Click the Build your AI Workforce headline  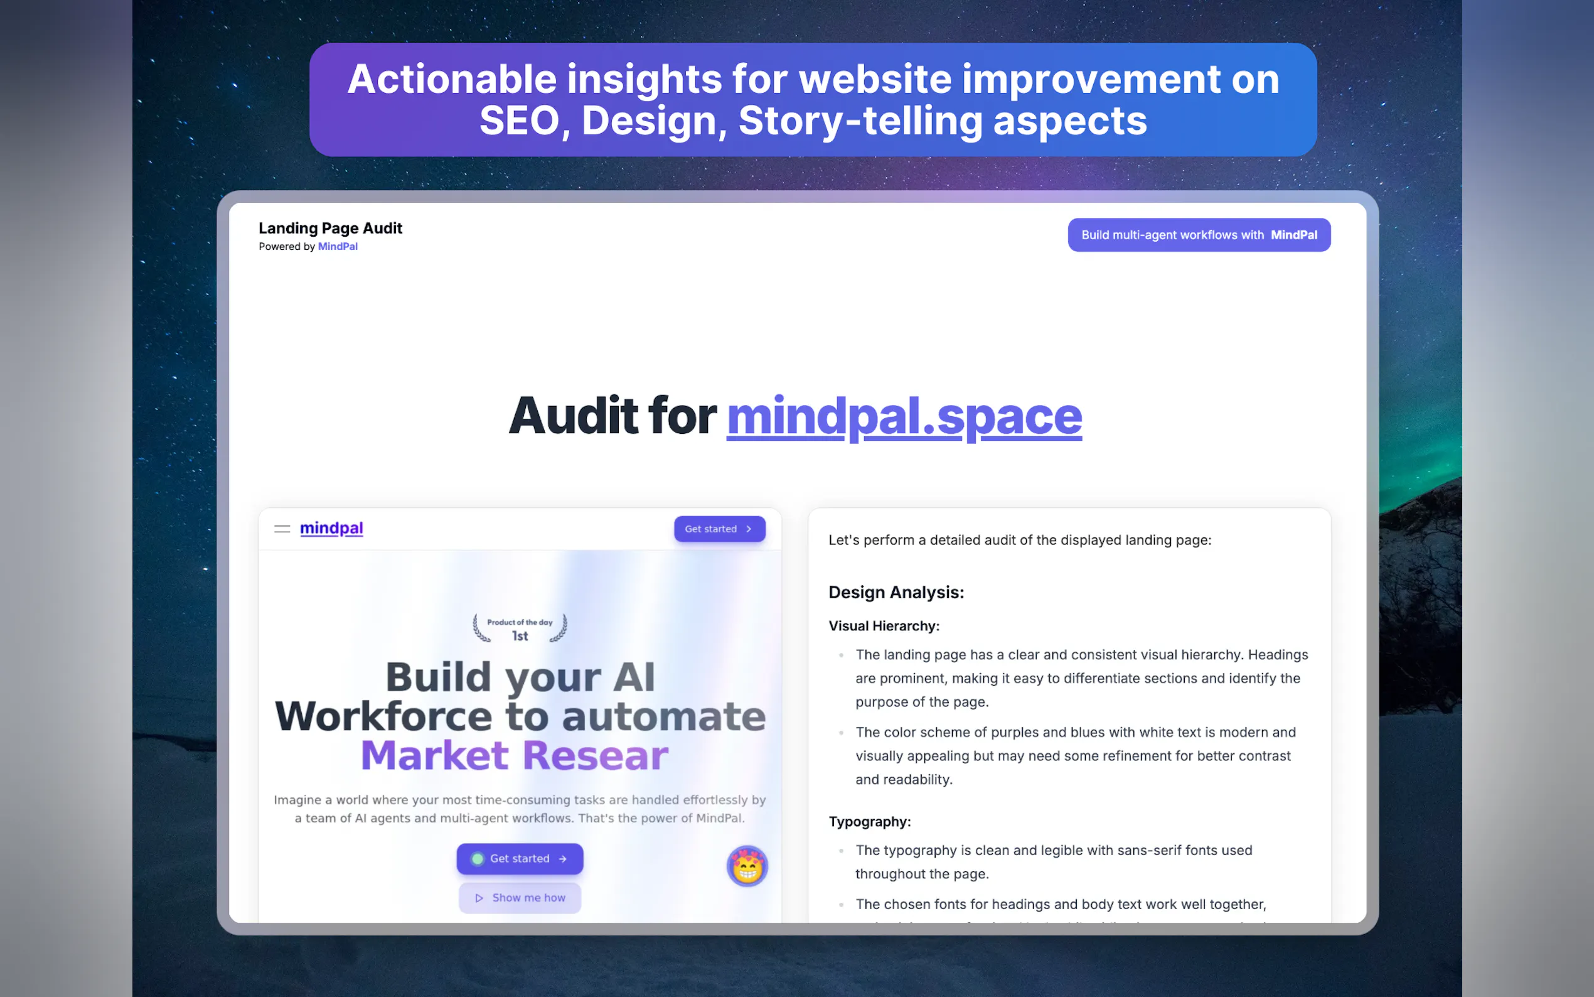point(520,696)
